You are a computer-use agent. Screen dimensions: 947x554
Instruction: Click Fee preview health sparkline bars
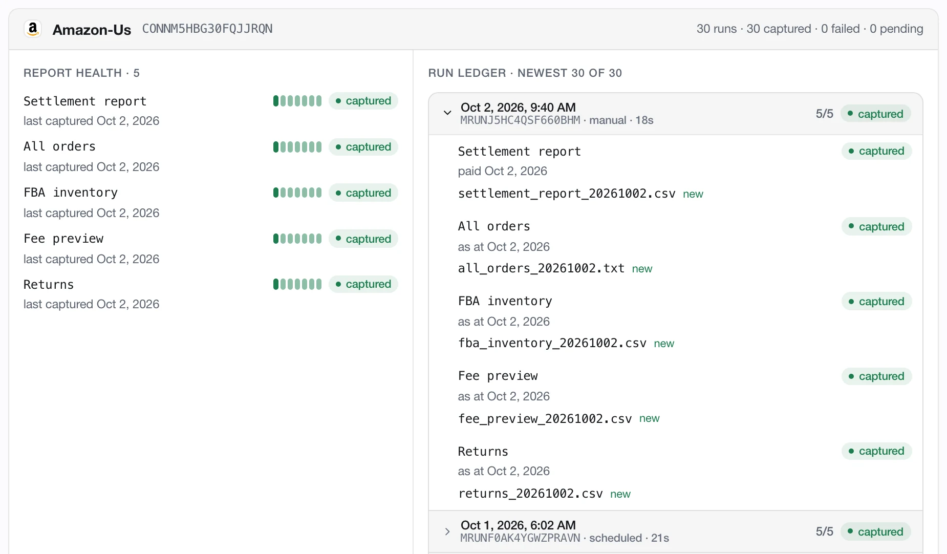(297, 239)
